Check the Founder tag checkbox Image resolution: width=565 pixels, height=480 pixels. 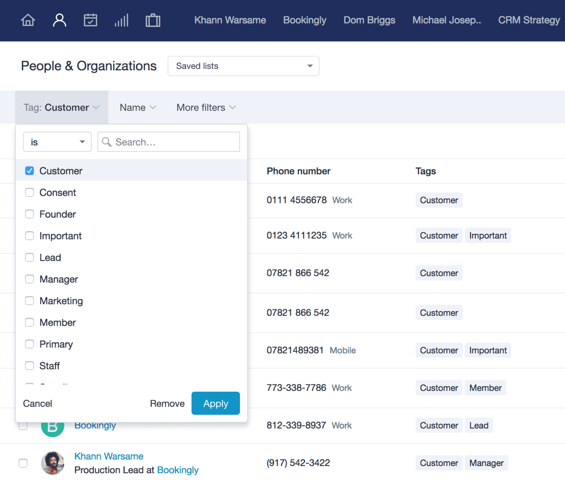(x=30, y=214)
